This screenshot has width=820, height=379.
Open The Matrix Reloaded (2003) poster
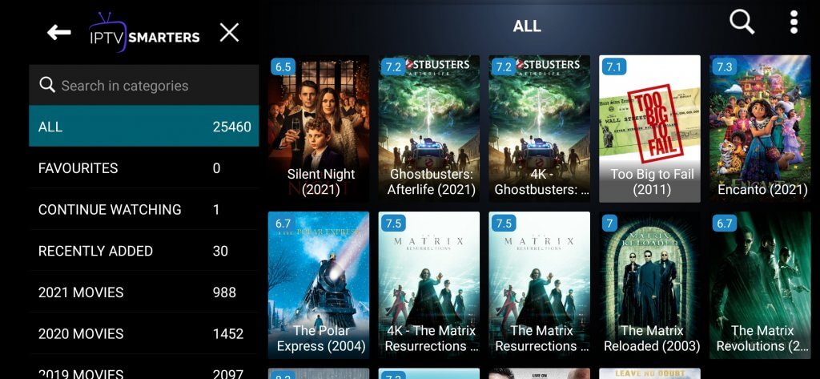pyautogui.click(x=649, y=285)
